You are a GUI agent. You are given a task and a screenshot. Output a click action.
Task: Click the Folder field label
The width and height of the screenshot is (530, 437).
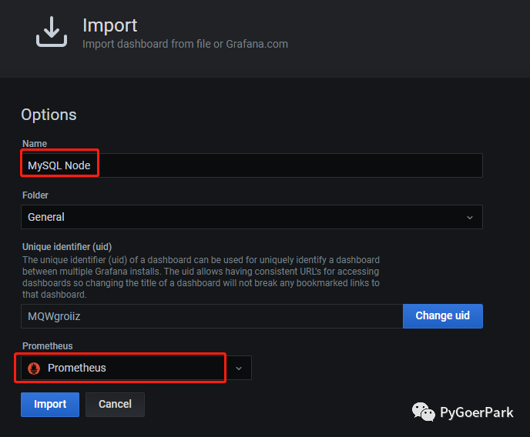pos(35,195)
